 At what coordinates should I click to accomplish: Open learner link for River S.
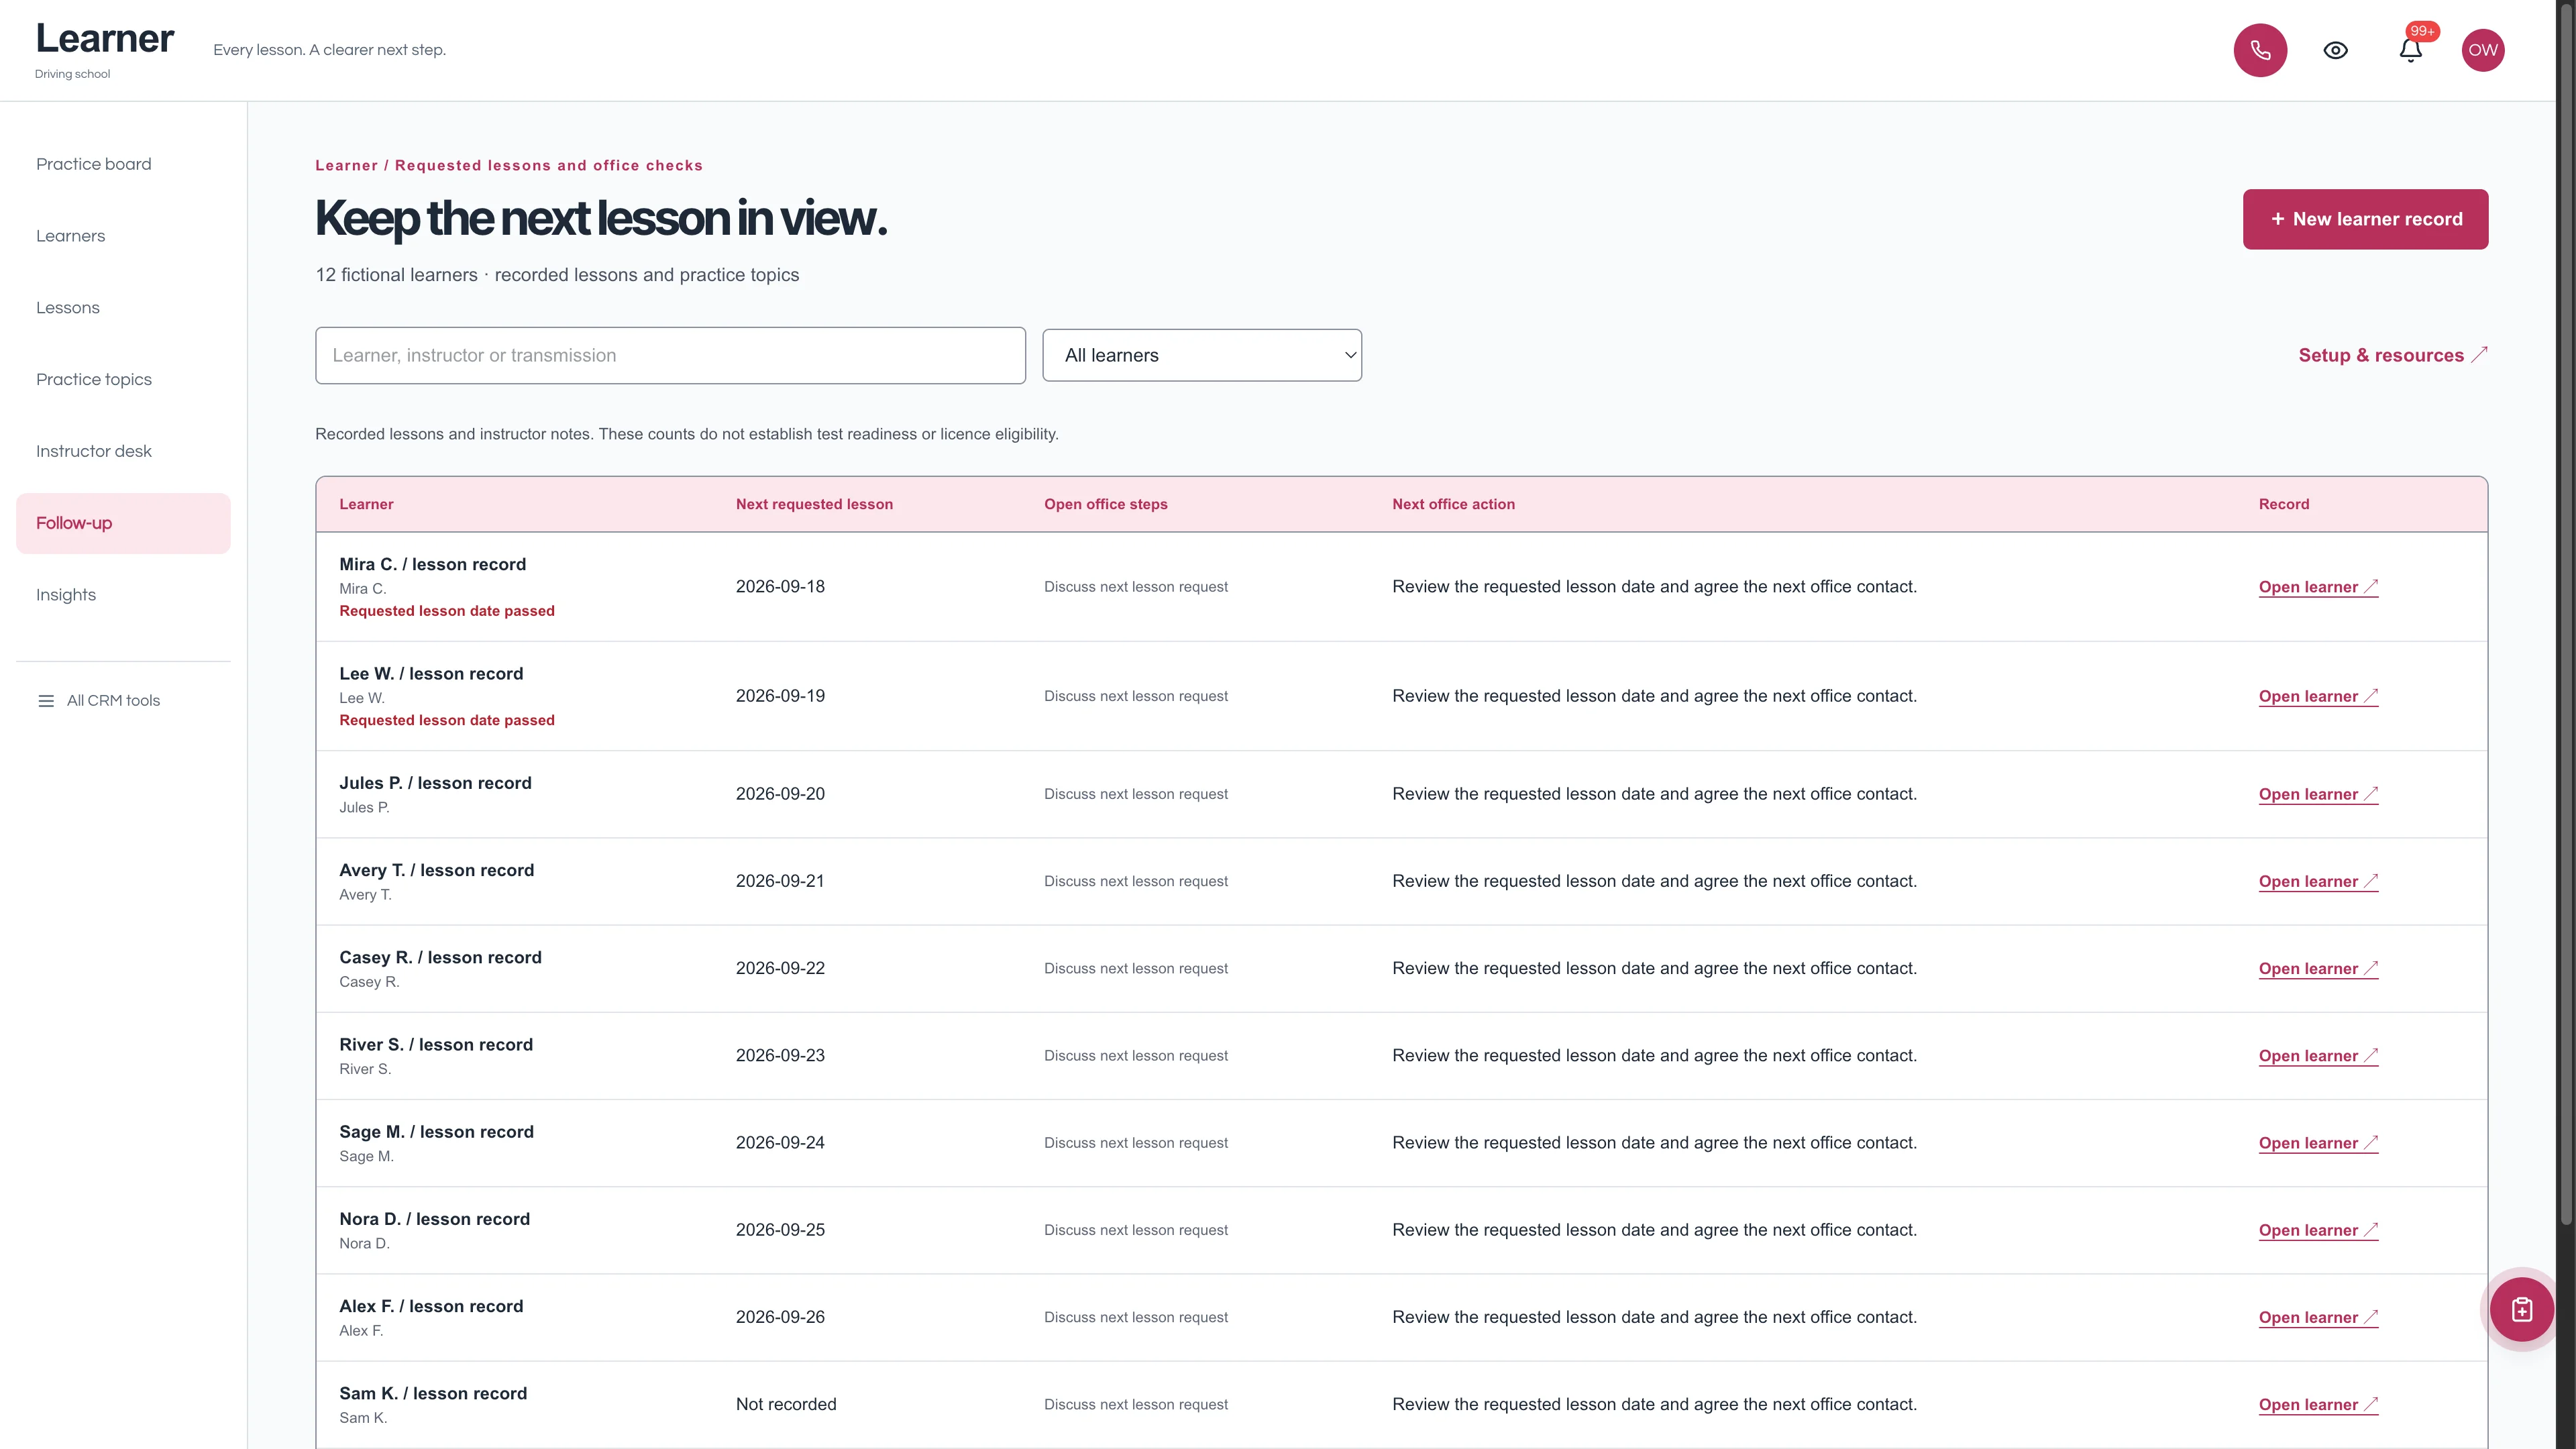[x=2318, y=1056]
